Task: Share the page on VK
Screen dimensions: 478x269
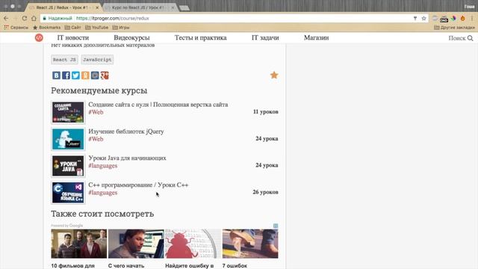Action: click(x=57, y=75)
